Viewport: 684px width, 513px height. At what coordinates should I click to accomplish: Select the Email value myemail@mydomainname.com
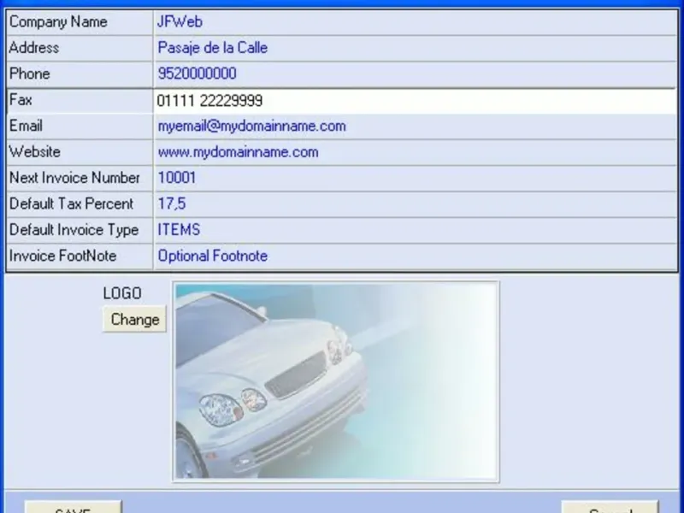point(251,126)
